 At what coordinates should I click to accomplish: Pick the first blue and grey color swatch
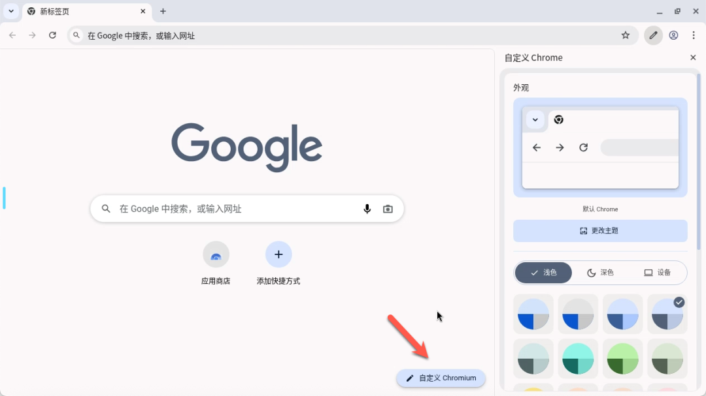coord(533,314)
